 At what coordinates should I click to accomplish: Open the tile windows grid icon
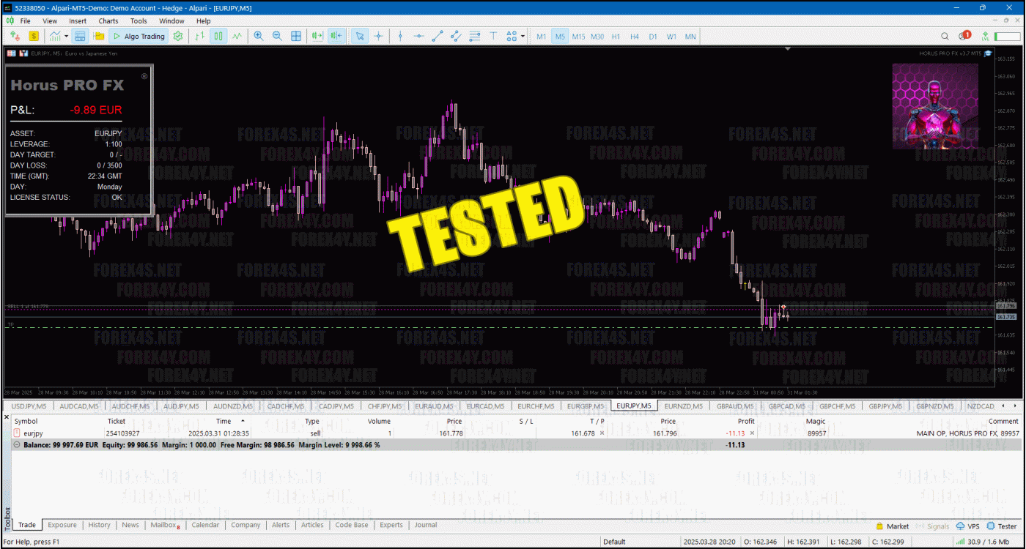(x=296, y=36)
